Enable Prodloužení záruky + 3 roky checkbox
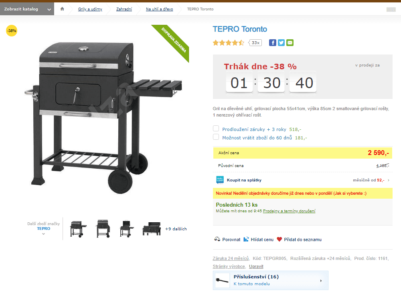Screen dimensions: 401x300 [216, 129]
